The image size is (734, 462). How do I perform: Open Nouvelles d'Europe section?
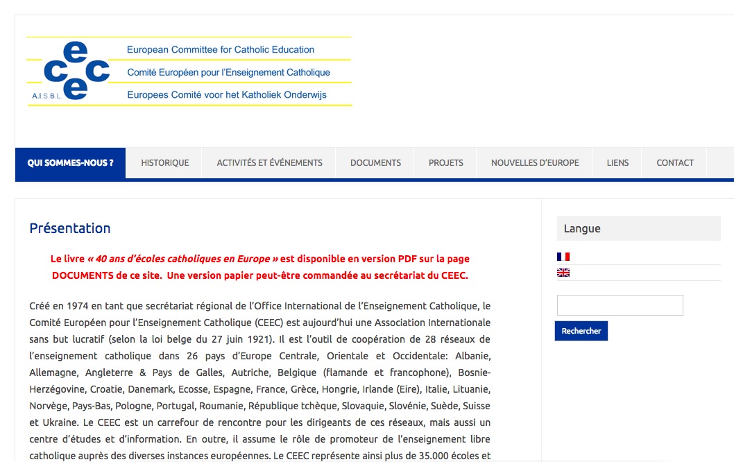pyautogui.click(x=535, y=163)
